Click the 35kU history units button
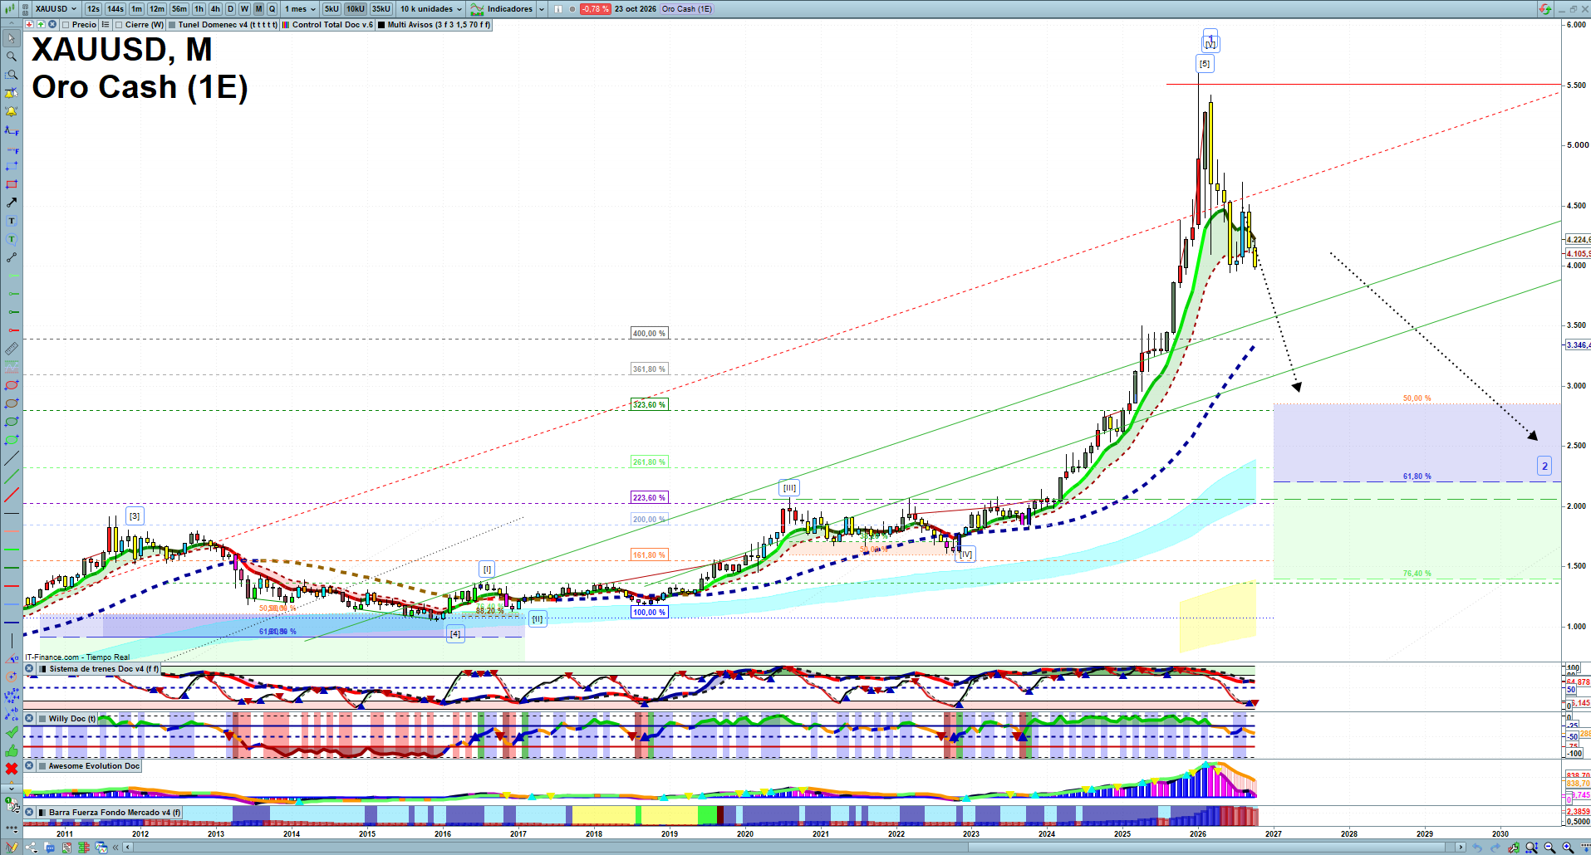1591x855 pixels. pos(381,9)
